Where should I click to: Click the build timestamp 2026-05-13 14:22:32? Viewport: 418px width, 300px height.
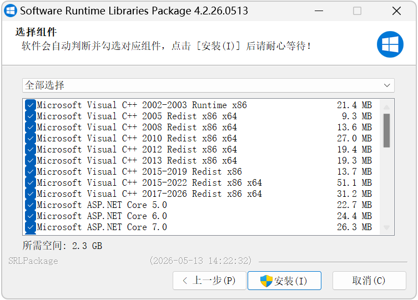point(201,261)
